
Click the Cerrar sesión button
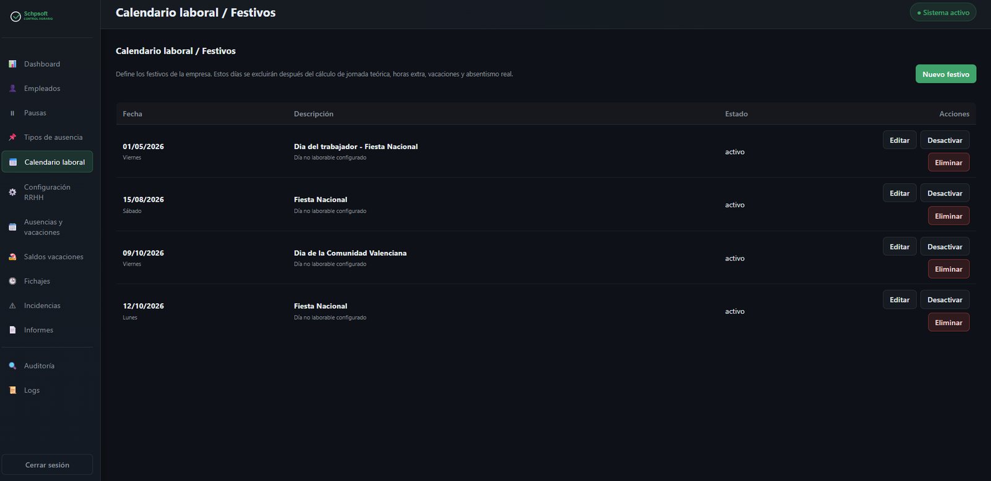tap(47, 465)
